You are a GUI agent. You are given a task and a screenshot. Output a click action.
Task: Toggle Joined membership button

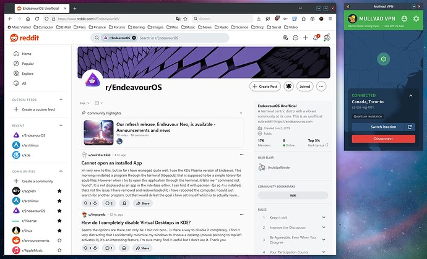click(304, 87)
